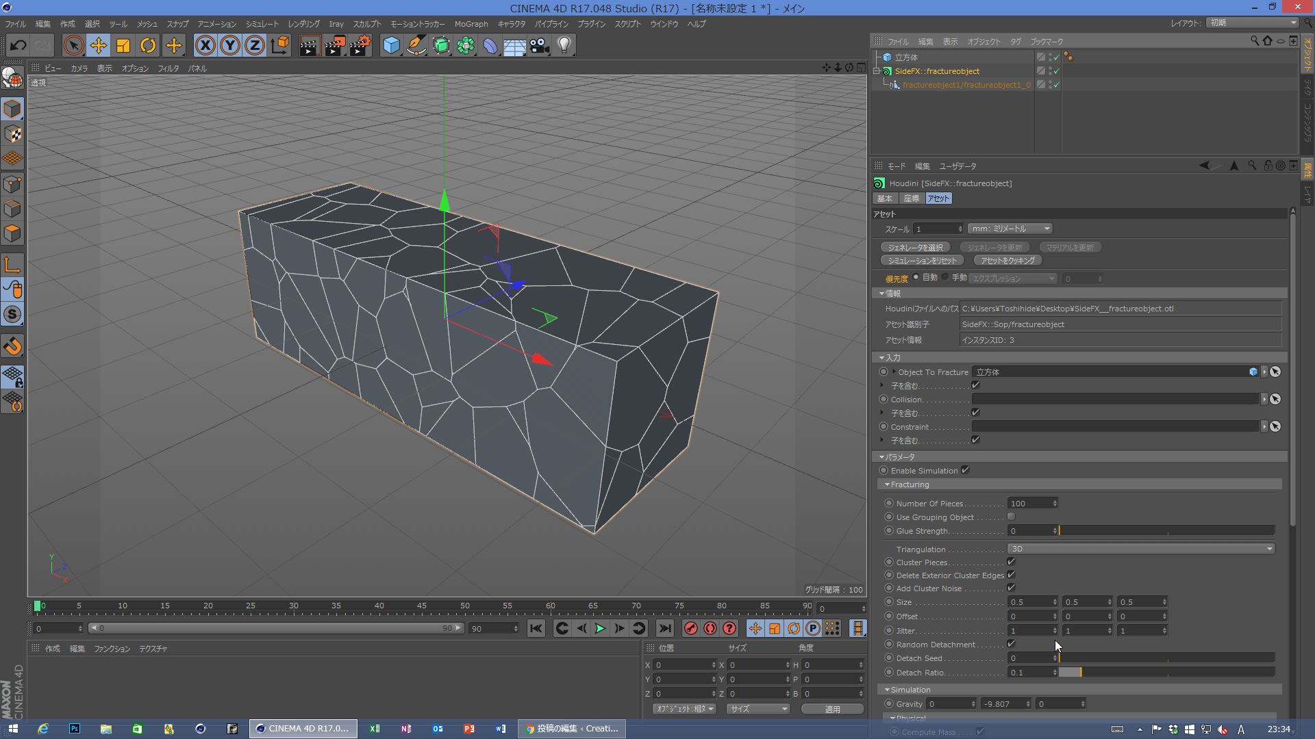Collapse the 情報 section

click(x=882, y=294)
